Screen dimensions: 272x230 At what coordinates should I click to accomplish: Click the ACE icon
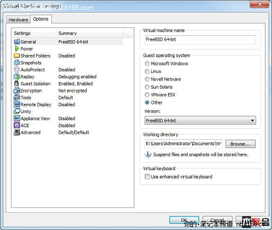(x=17, y=125)
